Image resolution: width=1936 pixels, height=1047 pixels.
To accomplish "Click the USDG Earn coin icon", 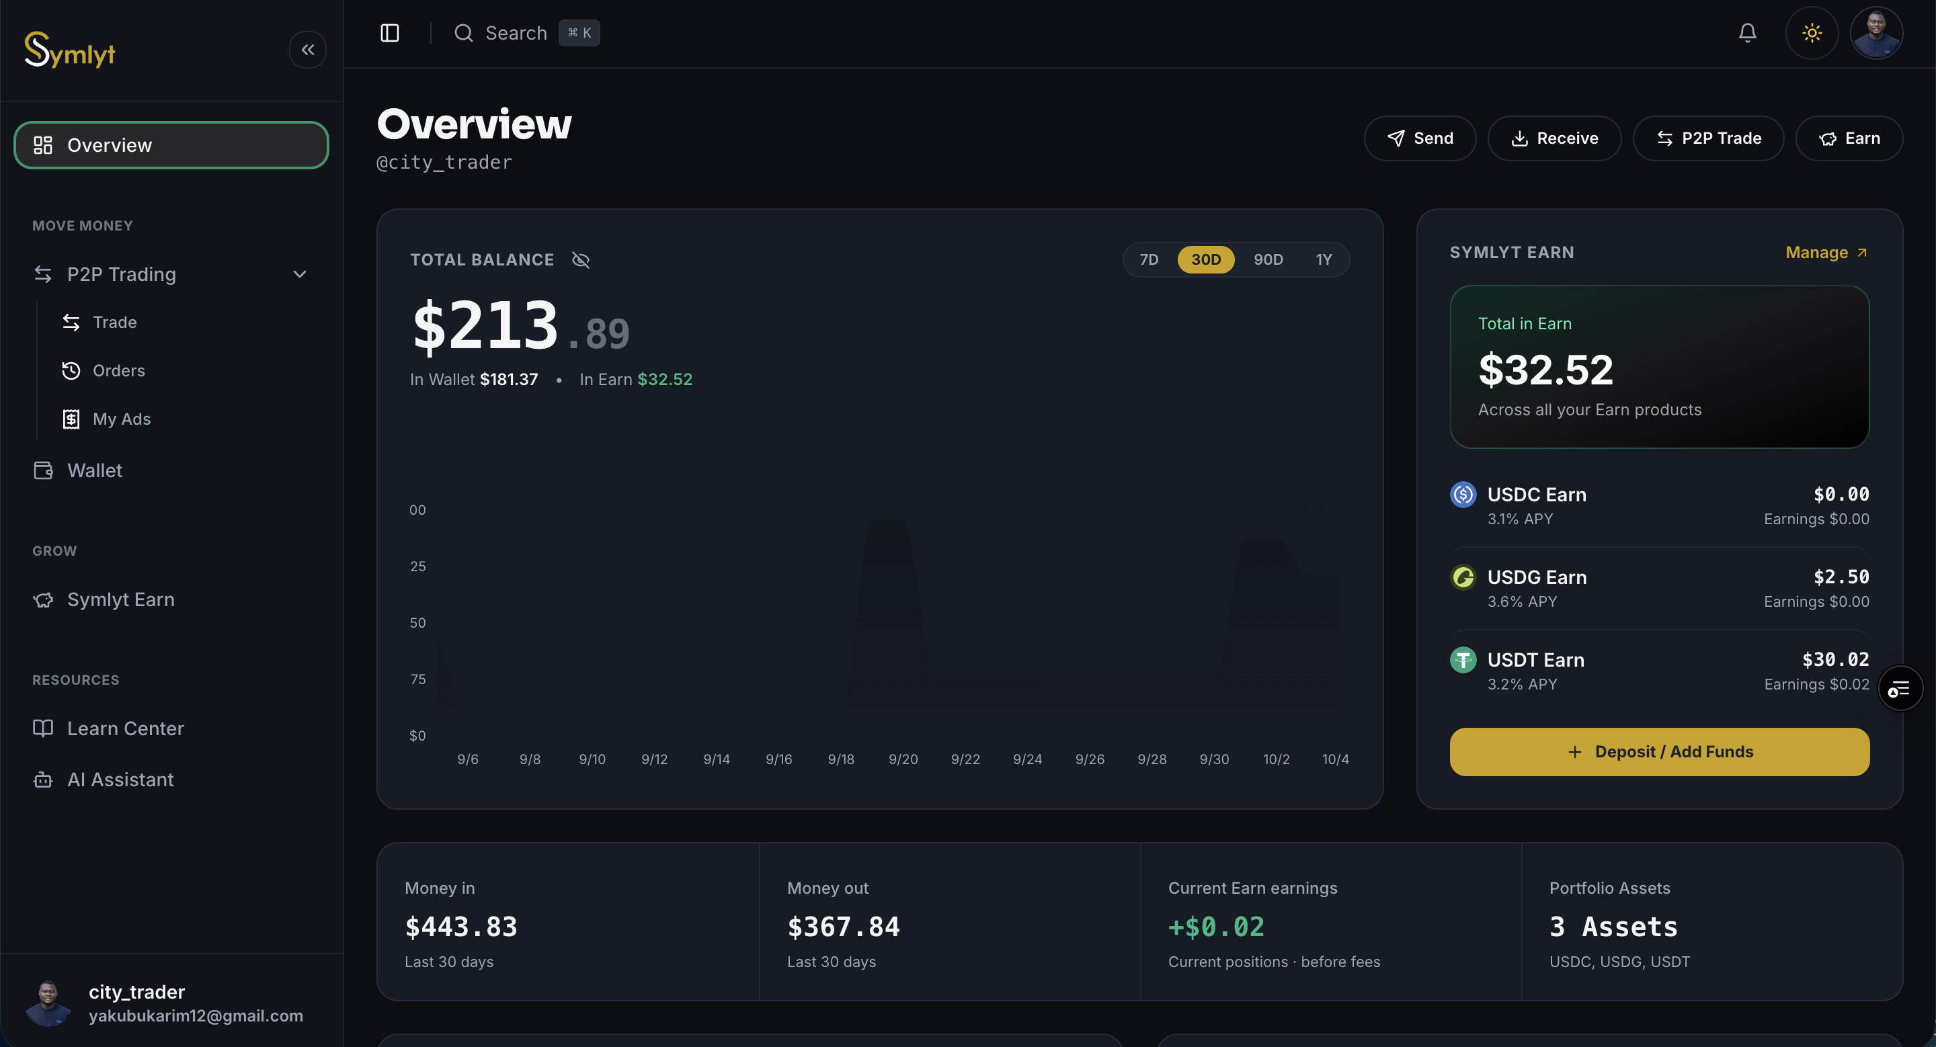I will [x=1463, y=577].
